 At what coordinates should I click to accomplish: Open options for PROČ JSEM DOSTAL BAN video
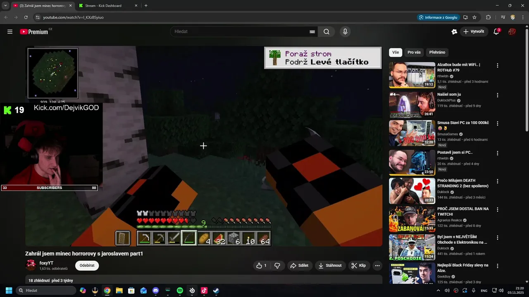pyautogui.click(x=498, y=210)
